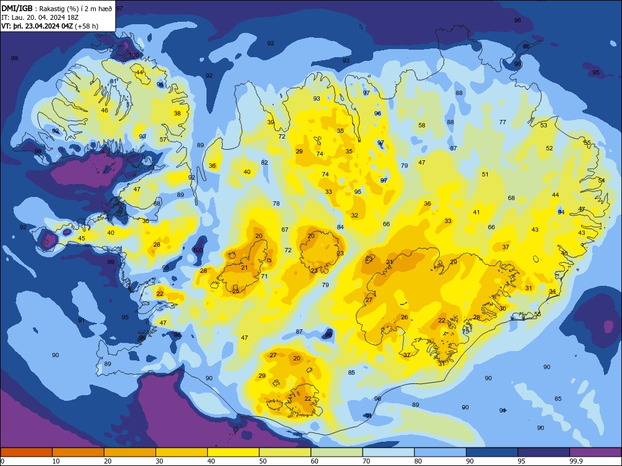This screenshot has height=466, width=622.
Task: Click the dark blue 90–95 legend swatch
Action: coord(492,452)
